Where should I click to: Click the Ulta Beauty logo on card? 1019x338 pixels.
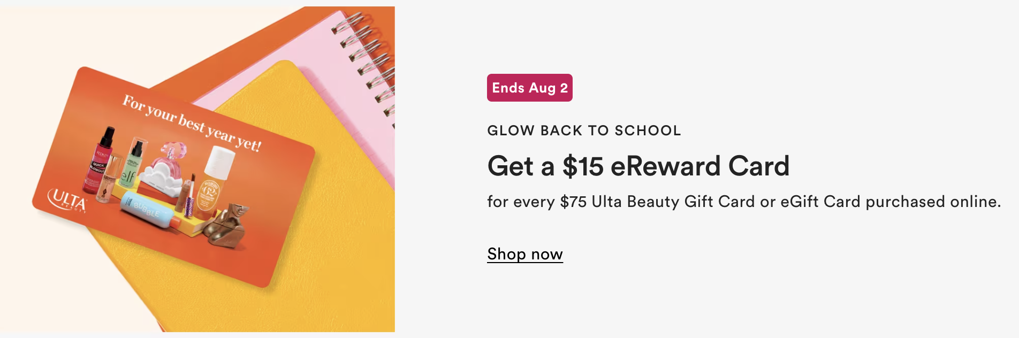pos(67,201)
